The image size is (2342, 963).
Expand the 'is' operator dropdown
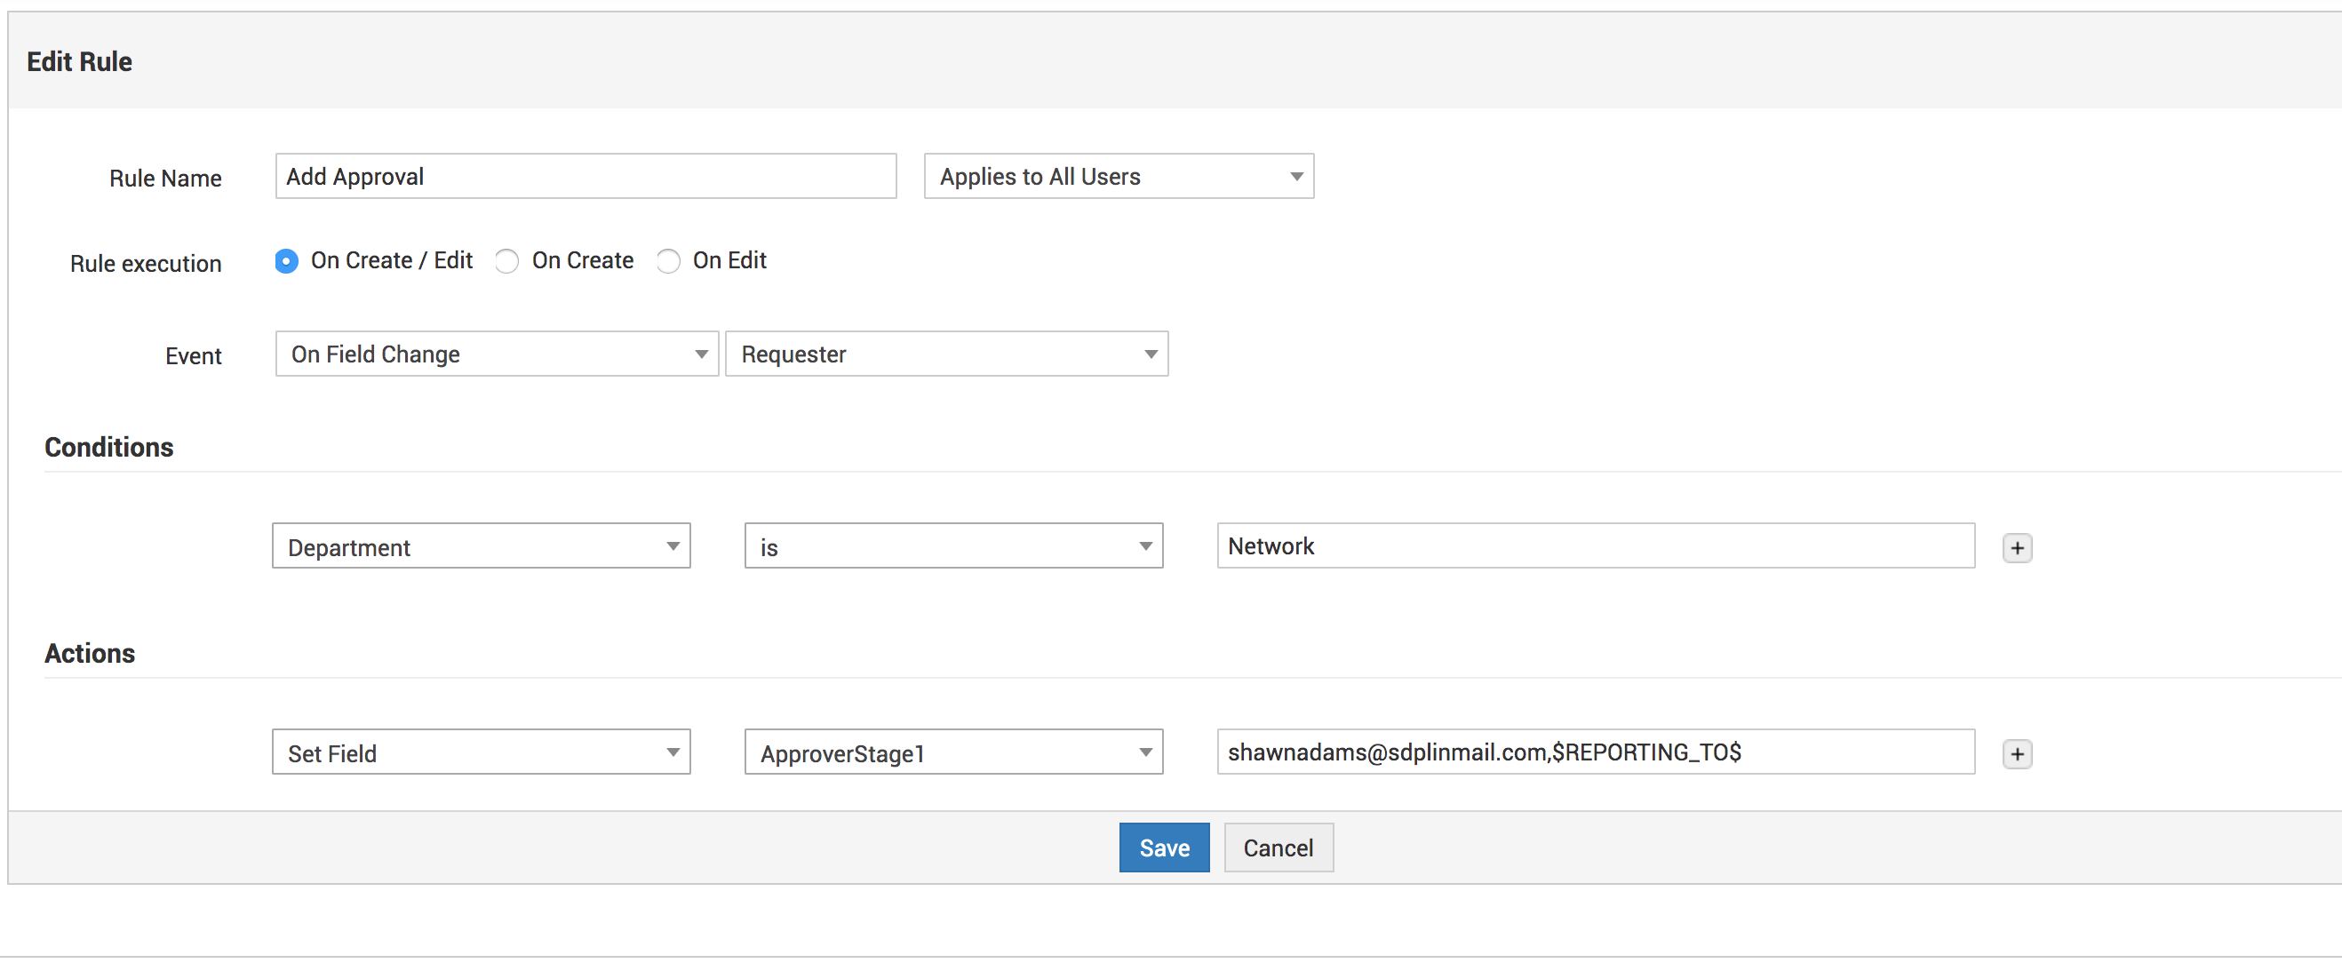(x=952, y=546)
